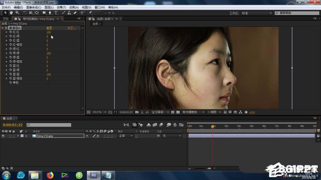Select the Pen tool

(x=50, y=13)
